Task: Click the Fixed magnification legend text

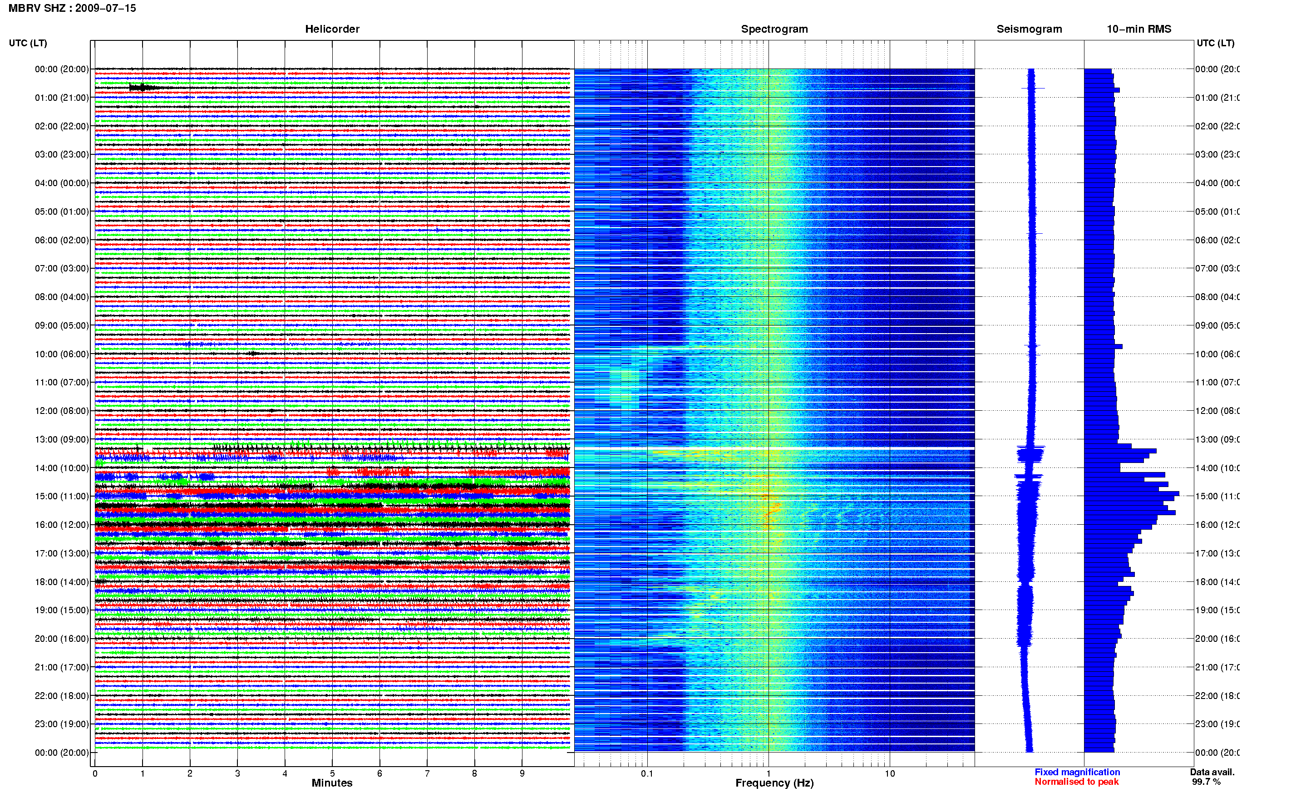Action: (x=1077, y=772)
